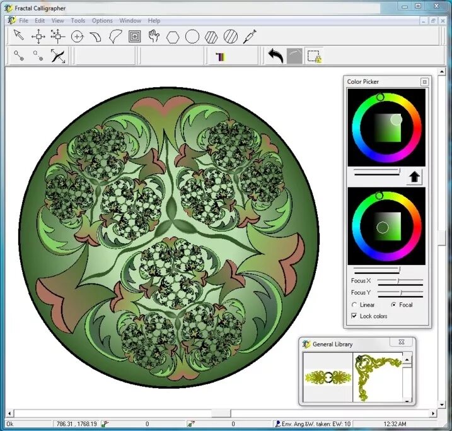Choose the empty circle shape tool
The image size is (452, 431).
(x=192, y=37)
